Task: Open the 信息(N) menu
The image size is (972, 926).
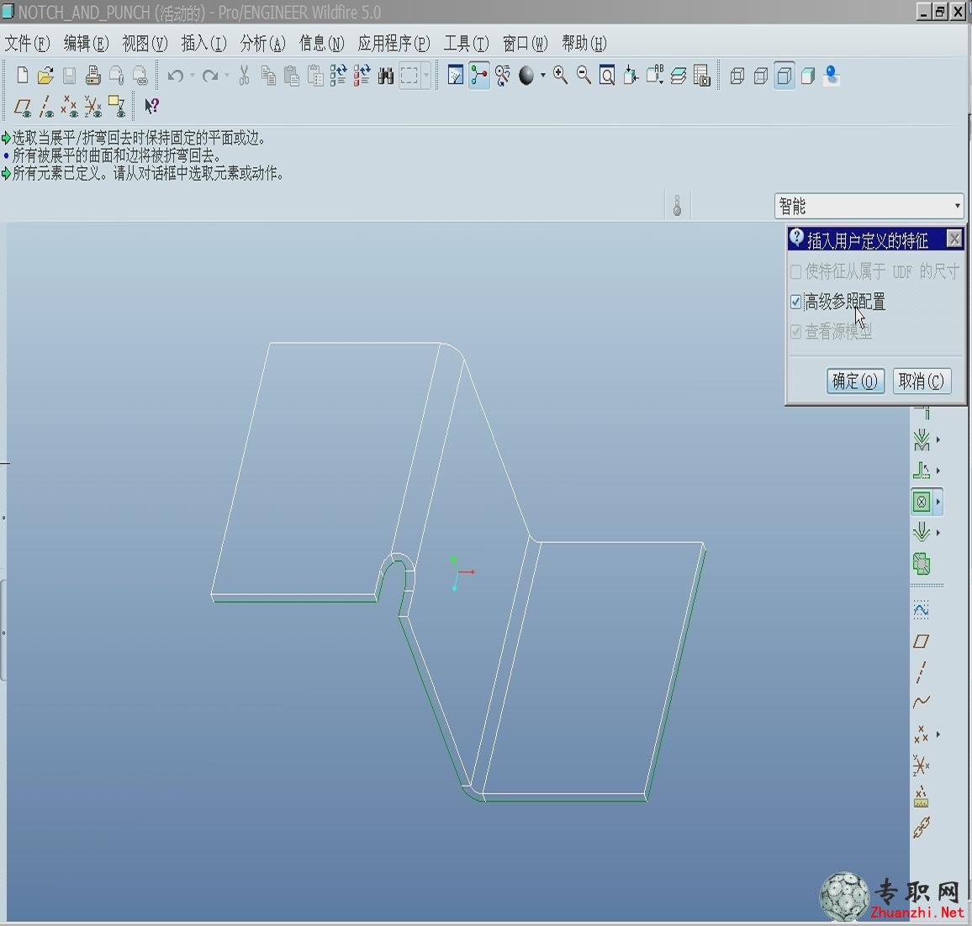Action: pyautogui.click(x=322, y=44)
